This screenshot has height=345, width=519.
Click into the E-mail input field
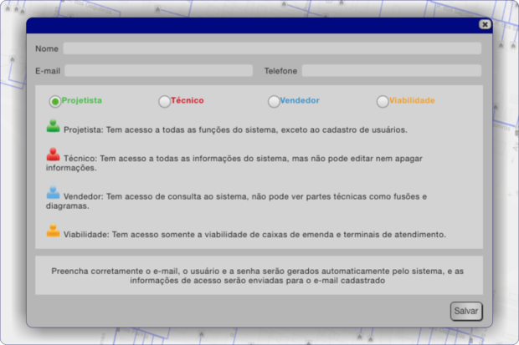pyautogui.click(x=158, y=71)
